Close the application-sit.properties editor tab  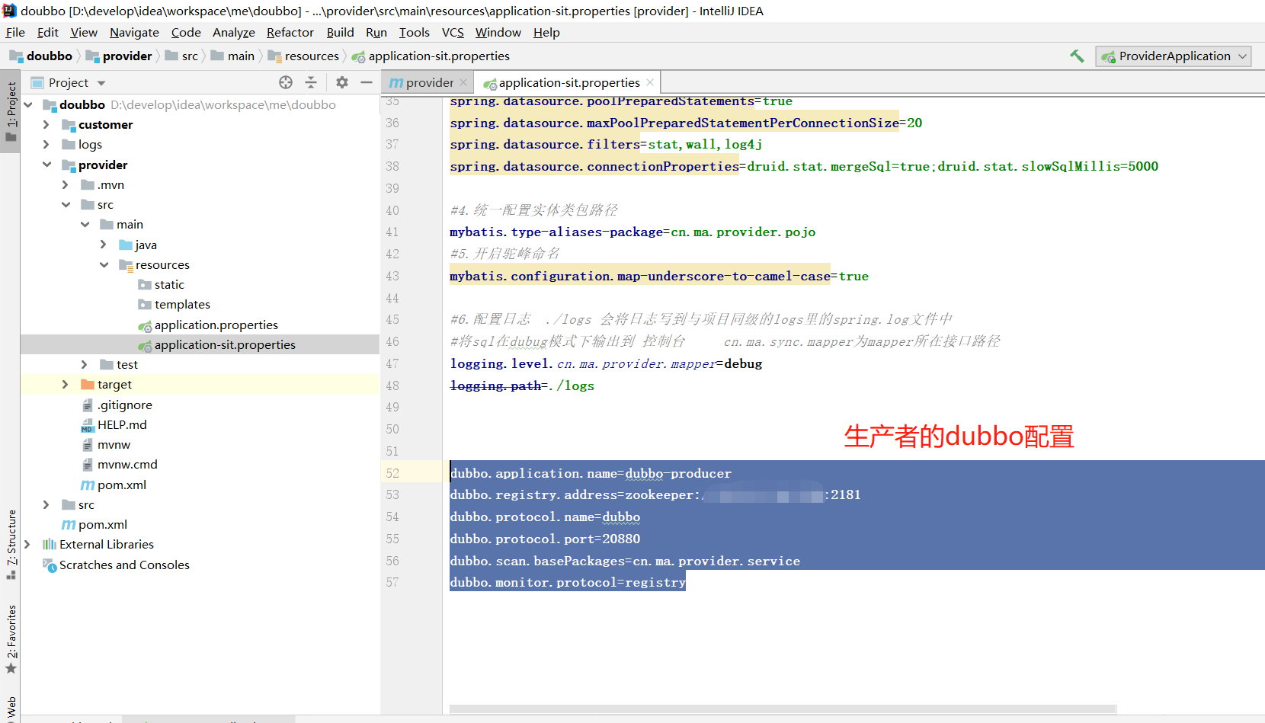[x=650, y=82]
